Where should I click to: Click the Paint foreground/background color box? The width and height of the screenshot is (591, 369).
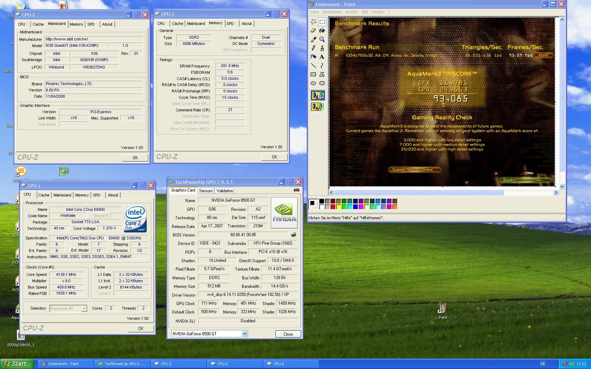click(313, 204)
